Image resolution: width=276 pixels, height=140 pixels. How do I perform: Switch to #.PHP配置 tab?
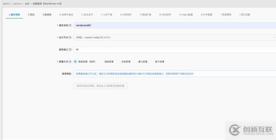point(207,14)
